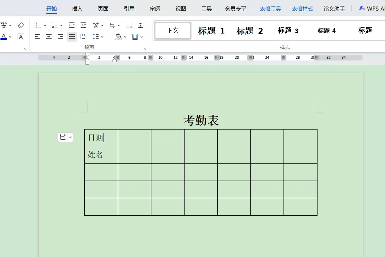The width and height of the screenshot is (385, 257).
Task: Click the column marker near ruler 8
Action: click(x=151, y=58)
